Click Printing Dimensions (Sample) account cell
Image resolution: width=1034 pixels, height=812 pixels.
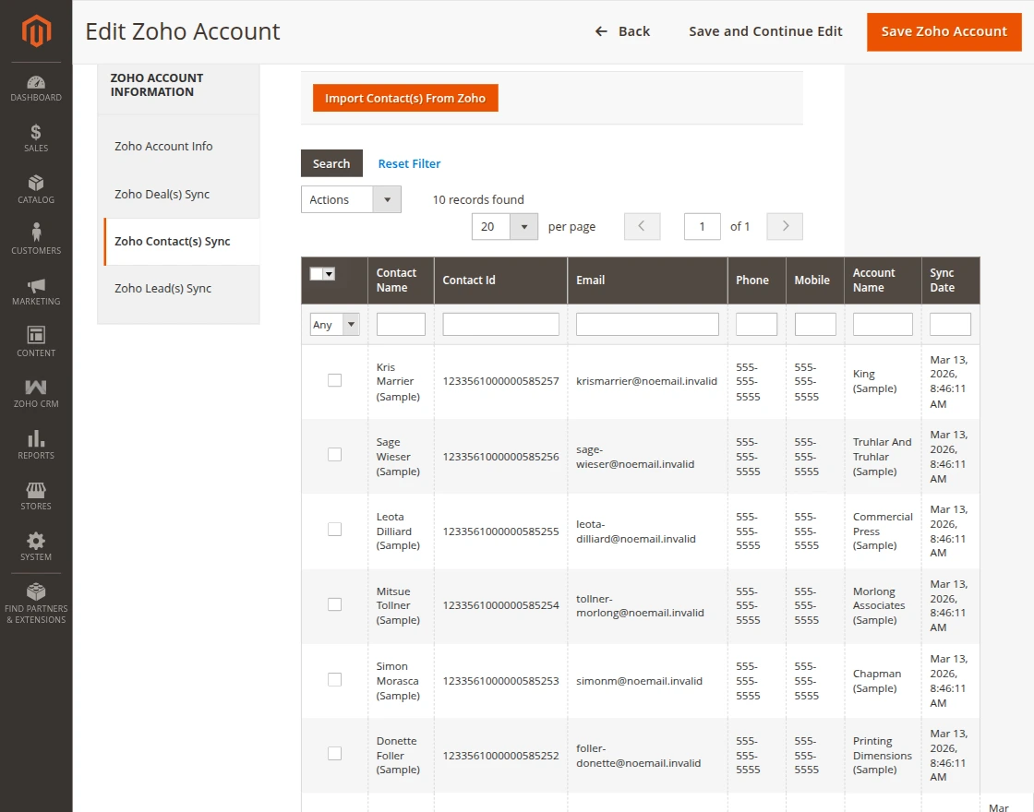point(883,755)
